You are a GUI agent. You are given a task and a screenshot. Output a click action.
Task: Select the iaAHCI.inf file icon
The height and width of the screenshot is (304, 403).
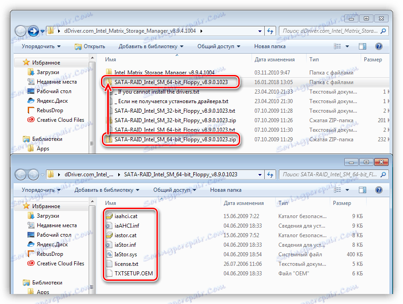click(110, 225)
